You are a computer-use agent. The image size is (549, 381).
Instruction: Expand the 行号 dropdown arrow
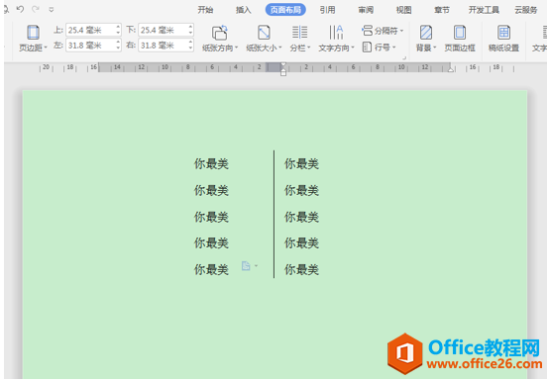(394, 48)
